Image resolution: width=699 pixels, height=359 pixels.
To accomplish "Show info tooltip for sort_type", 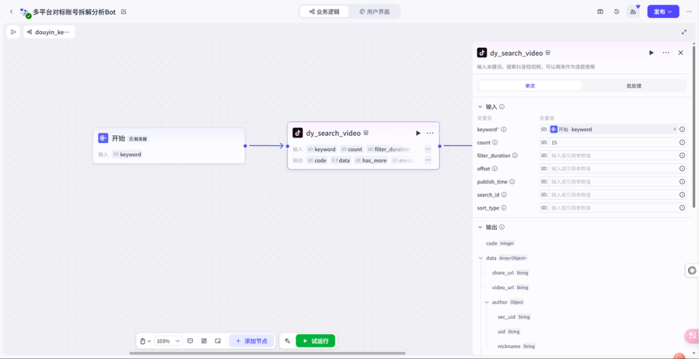I will pyautogui.click(x=504, y=208).
